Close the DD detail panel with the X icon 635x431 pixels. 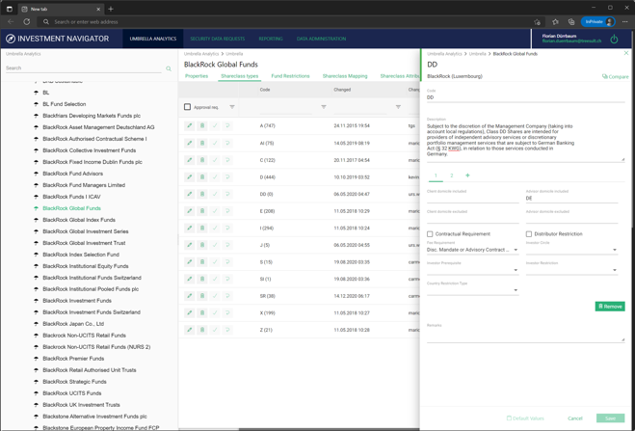pyautogui.click(x=626, y=53)
